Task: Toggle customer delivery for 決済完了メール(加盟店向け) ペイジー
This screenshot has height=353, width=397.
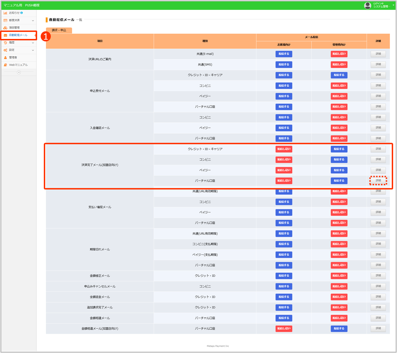Action: [283, 170]
